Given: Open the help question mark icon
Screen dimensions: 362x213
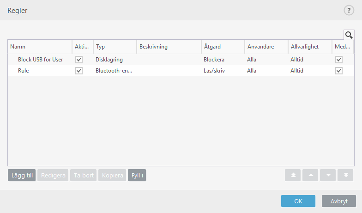Looking at the screenshot, I should 348,11.
